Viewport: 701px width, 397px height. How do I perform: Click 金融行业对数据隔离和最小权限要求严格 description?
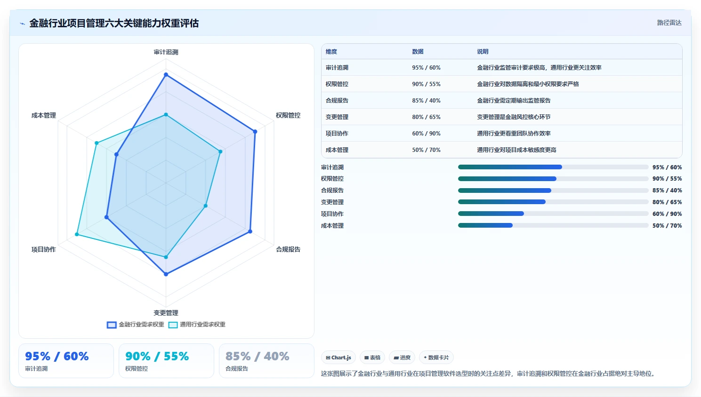click(x=528, y=84)
